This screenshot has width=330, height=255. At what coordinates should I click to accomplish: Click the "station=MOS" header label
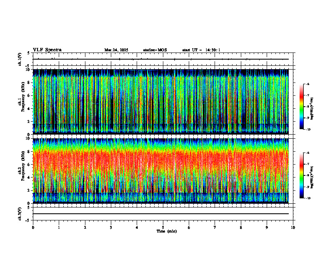pos(155,50)
